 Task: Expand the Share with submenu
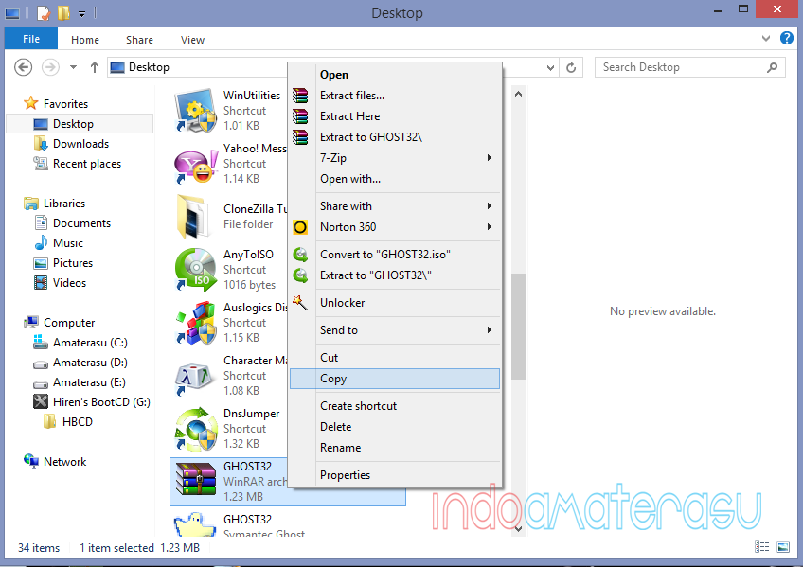[490, 206]
